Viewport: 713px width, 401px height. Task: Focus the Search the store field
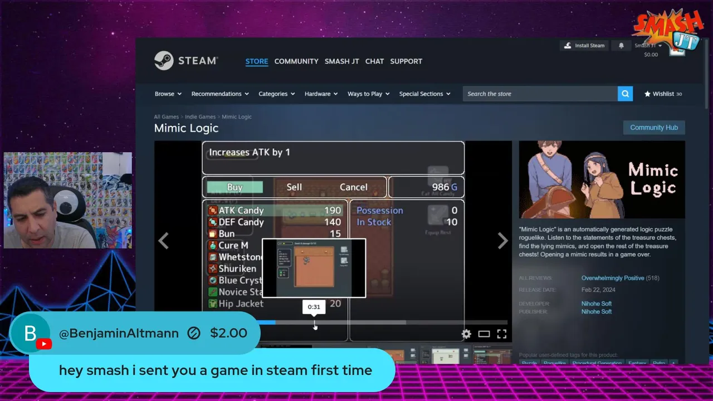click(x=540, y=94)
